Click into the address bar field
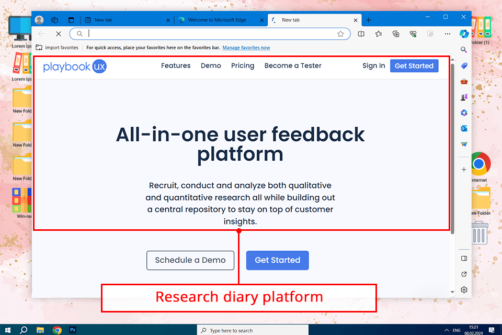This screenshot has width=502, height=335. 210,33
